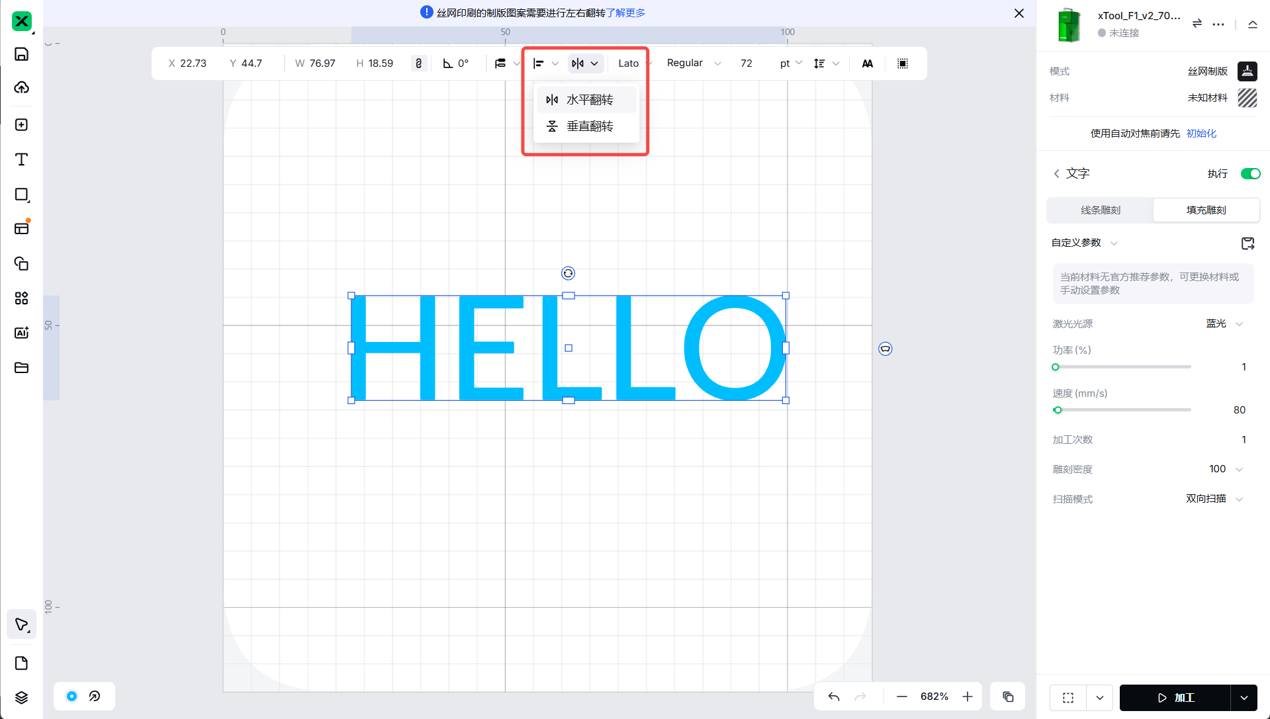This screenshot has width=1270, height=719.
Task: Open the 扫描模式 双向扫描 dropdown
Action: click(x=1215, y=499)
